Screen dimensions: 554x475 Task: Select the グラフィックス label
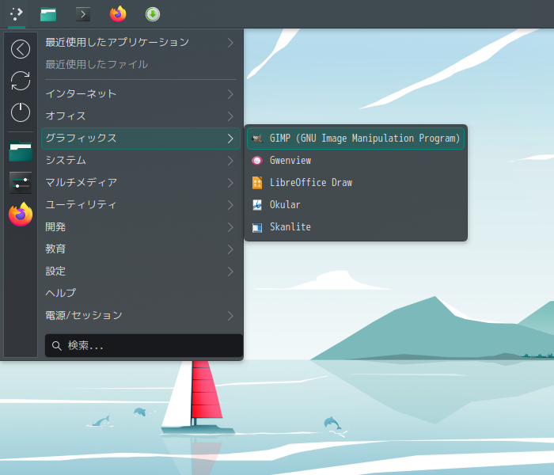(x=81, y=138)
